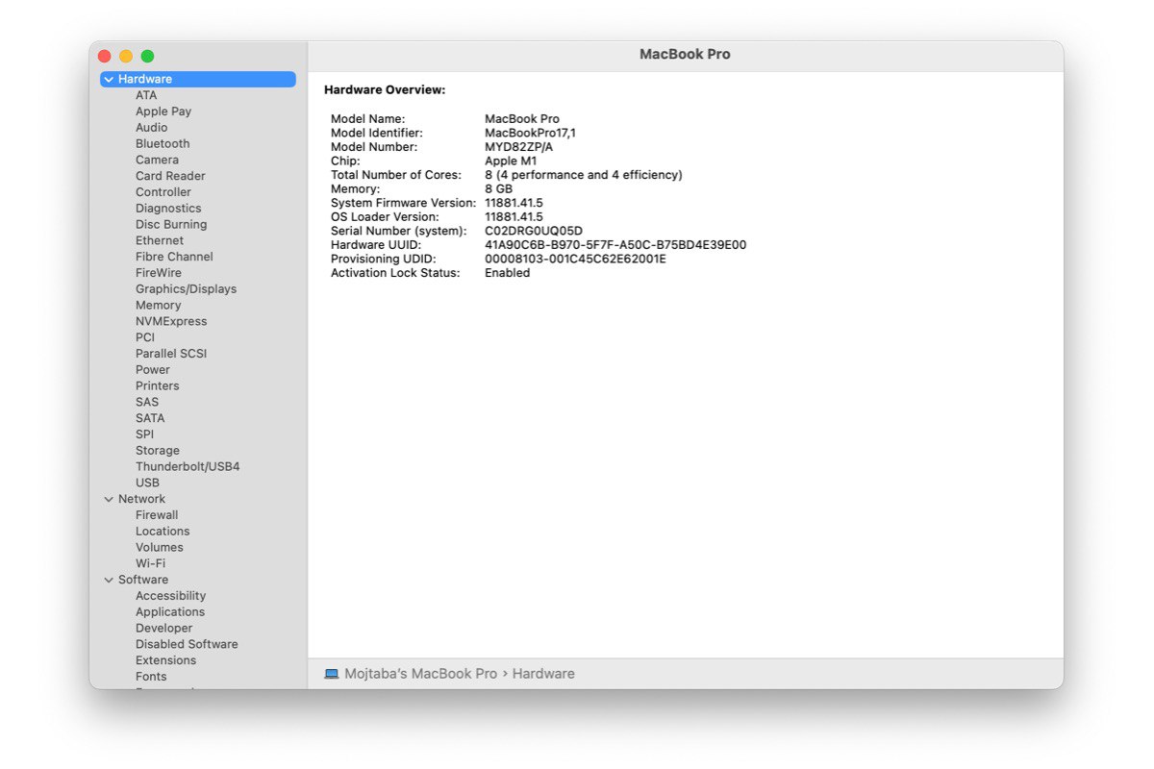Show Ethernet hardware details
The width and height of the screenshot is (1154, 769).
(x=160, y=241)
